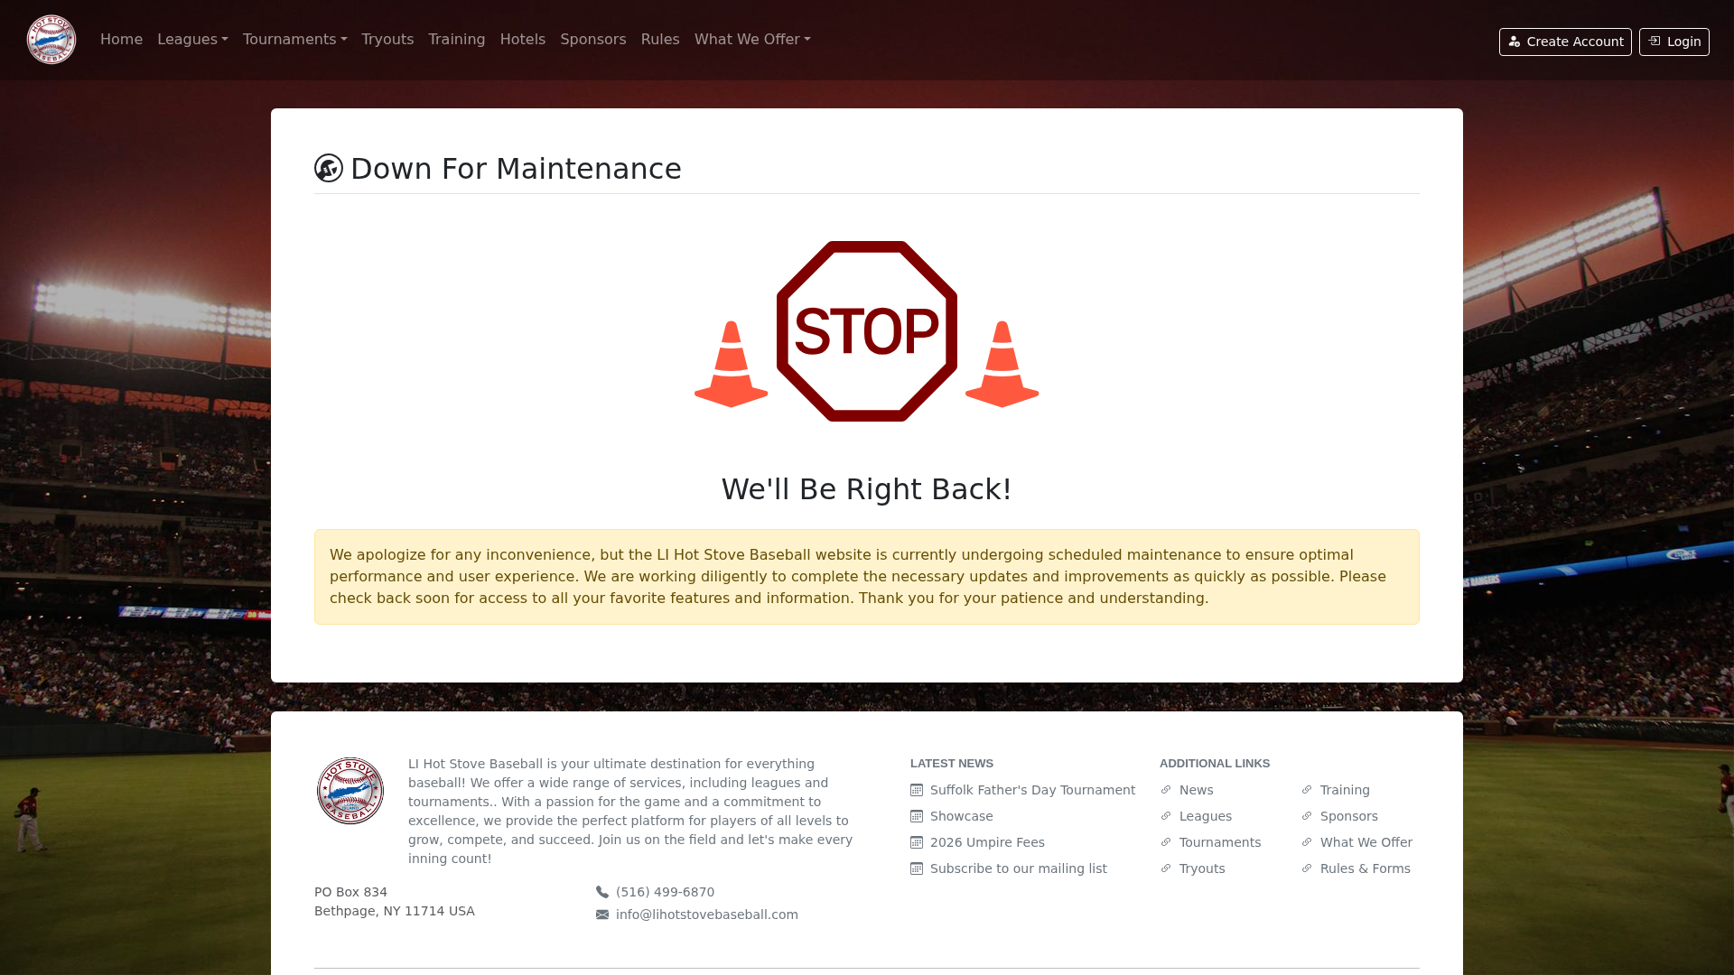Image resolution: width=1734 pixels, height=975 pixels.
Task: Open the footer Tournaments link
Action: pyautogui.click(x=1220, y=842)
